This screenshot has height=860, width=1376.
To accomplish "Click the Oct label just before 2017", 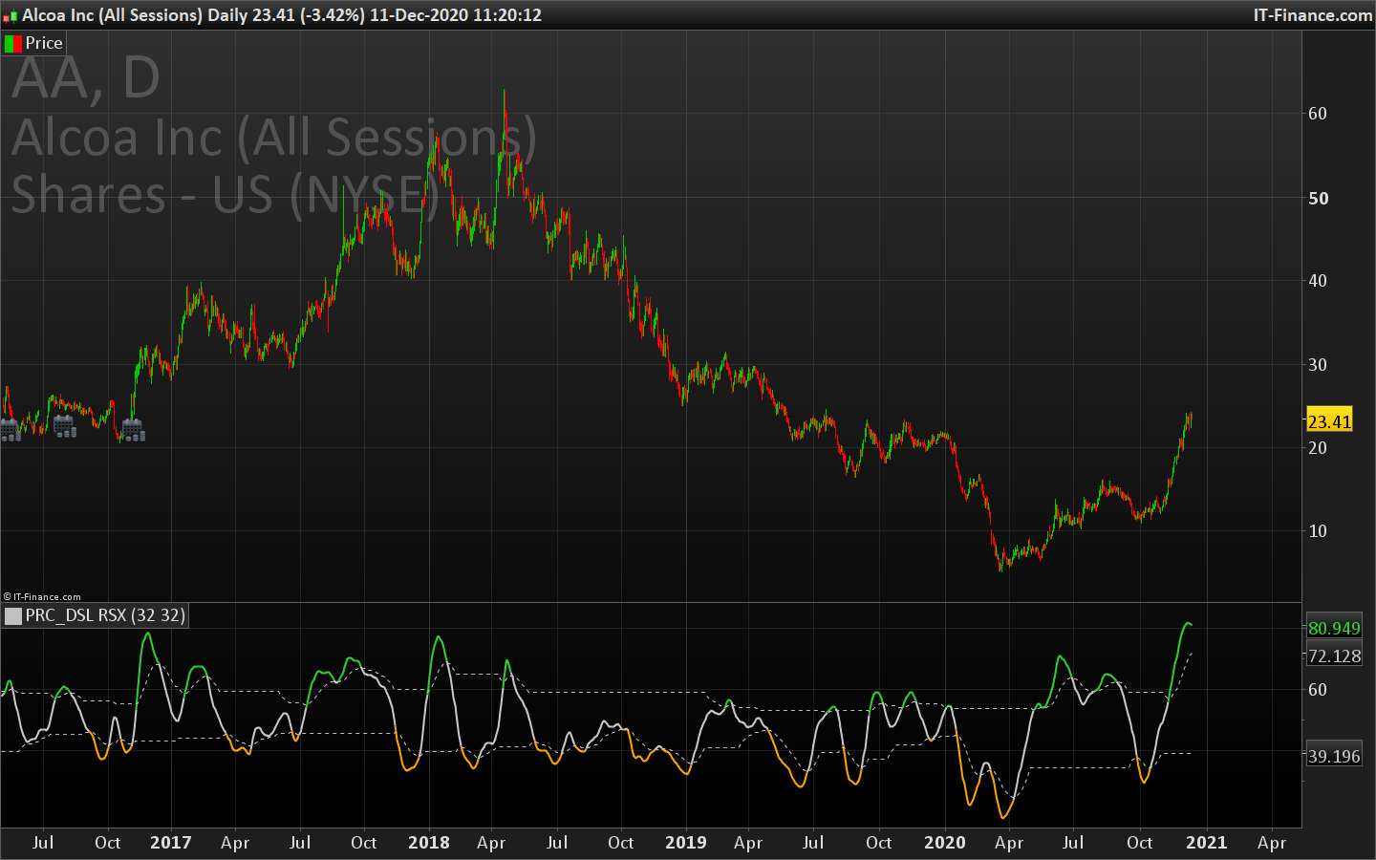I will [108, 843].
